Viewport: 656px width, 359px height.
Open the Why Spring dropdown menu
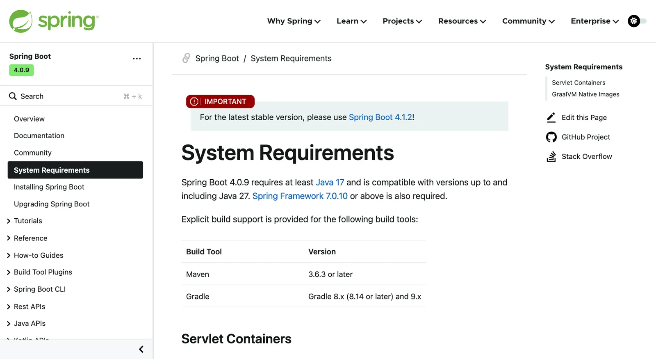coord(294,21)
